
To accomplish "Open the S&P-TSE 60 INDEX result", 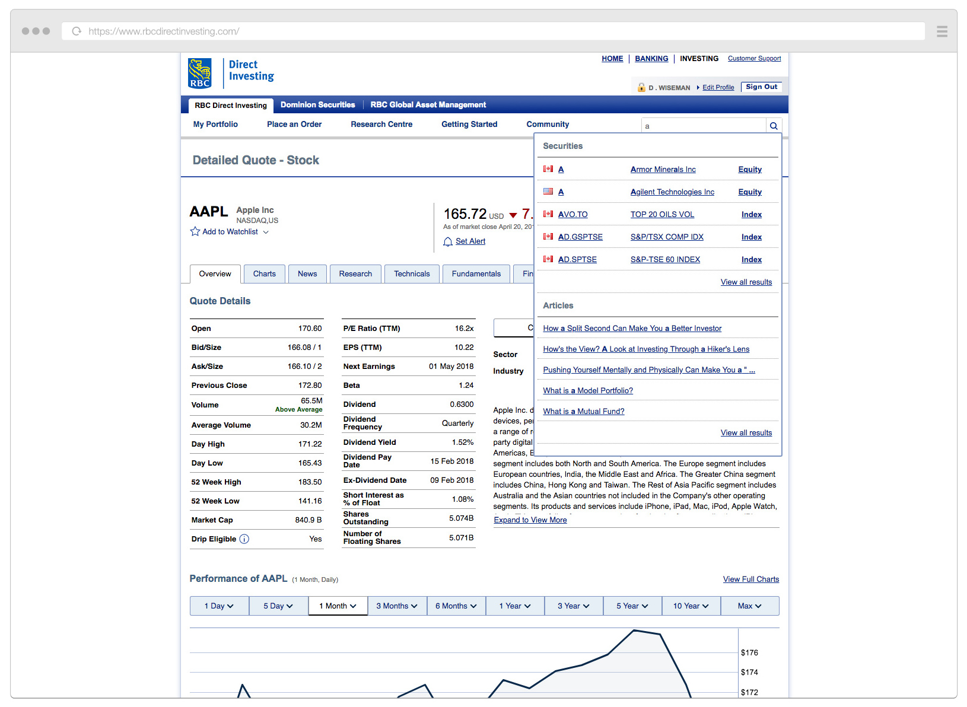I will click(665, 260).
